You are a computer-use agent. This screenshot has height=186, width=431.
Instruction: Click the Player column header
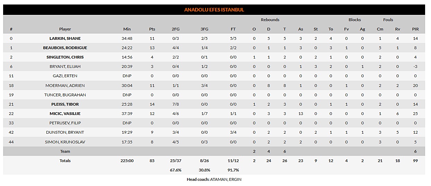tap(65, 29)
